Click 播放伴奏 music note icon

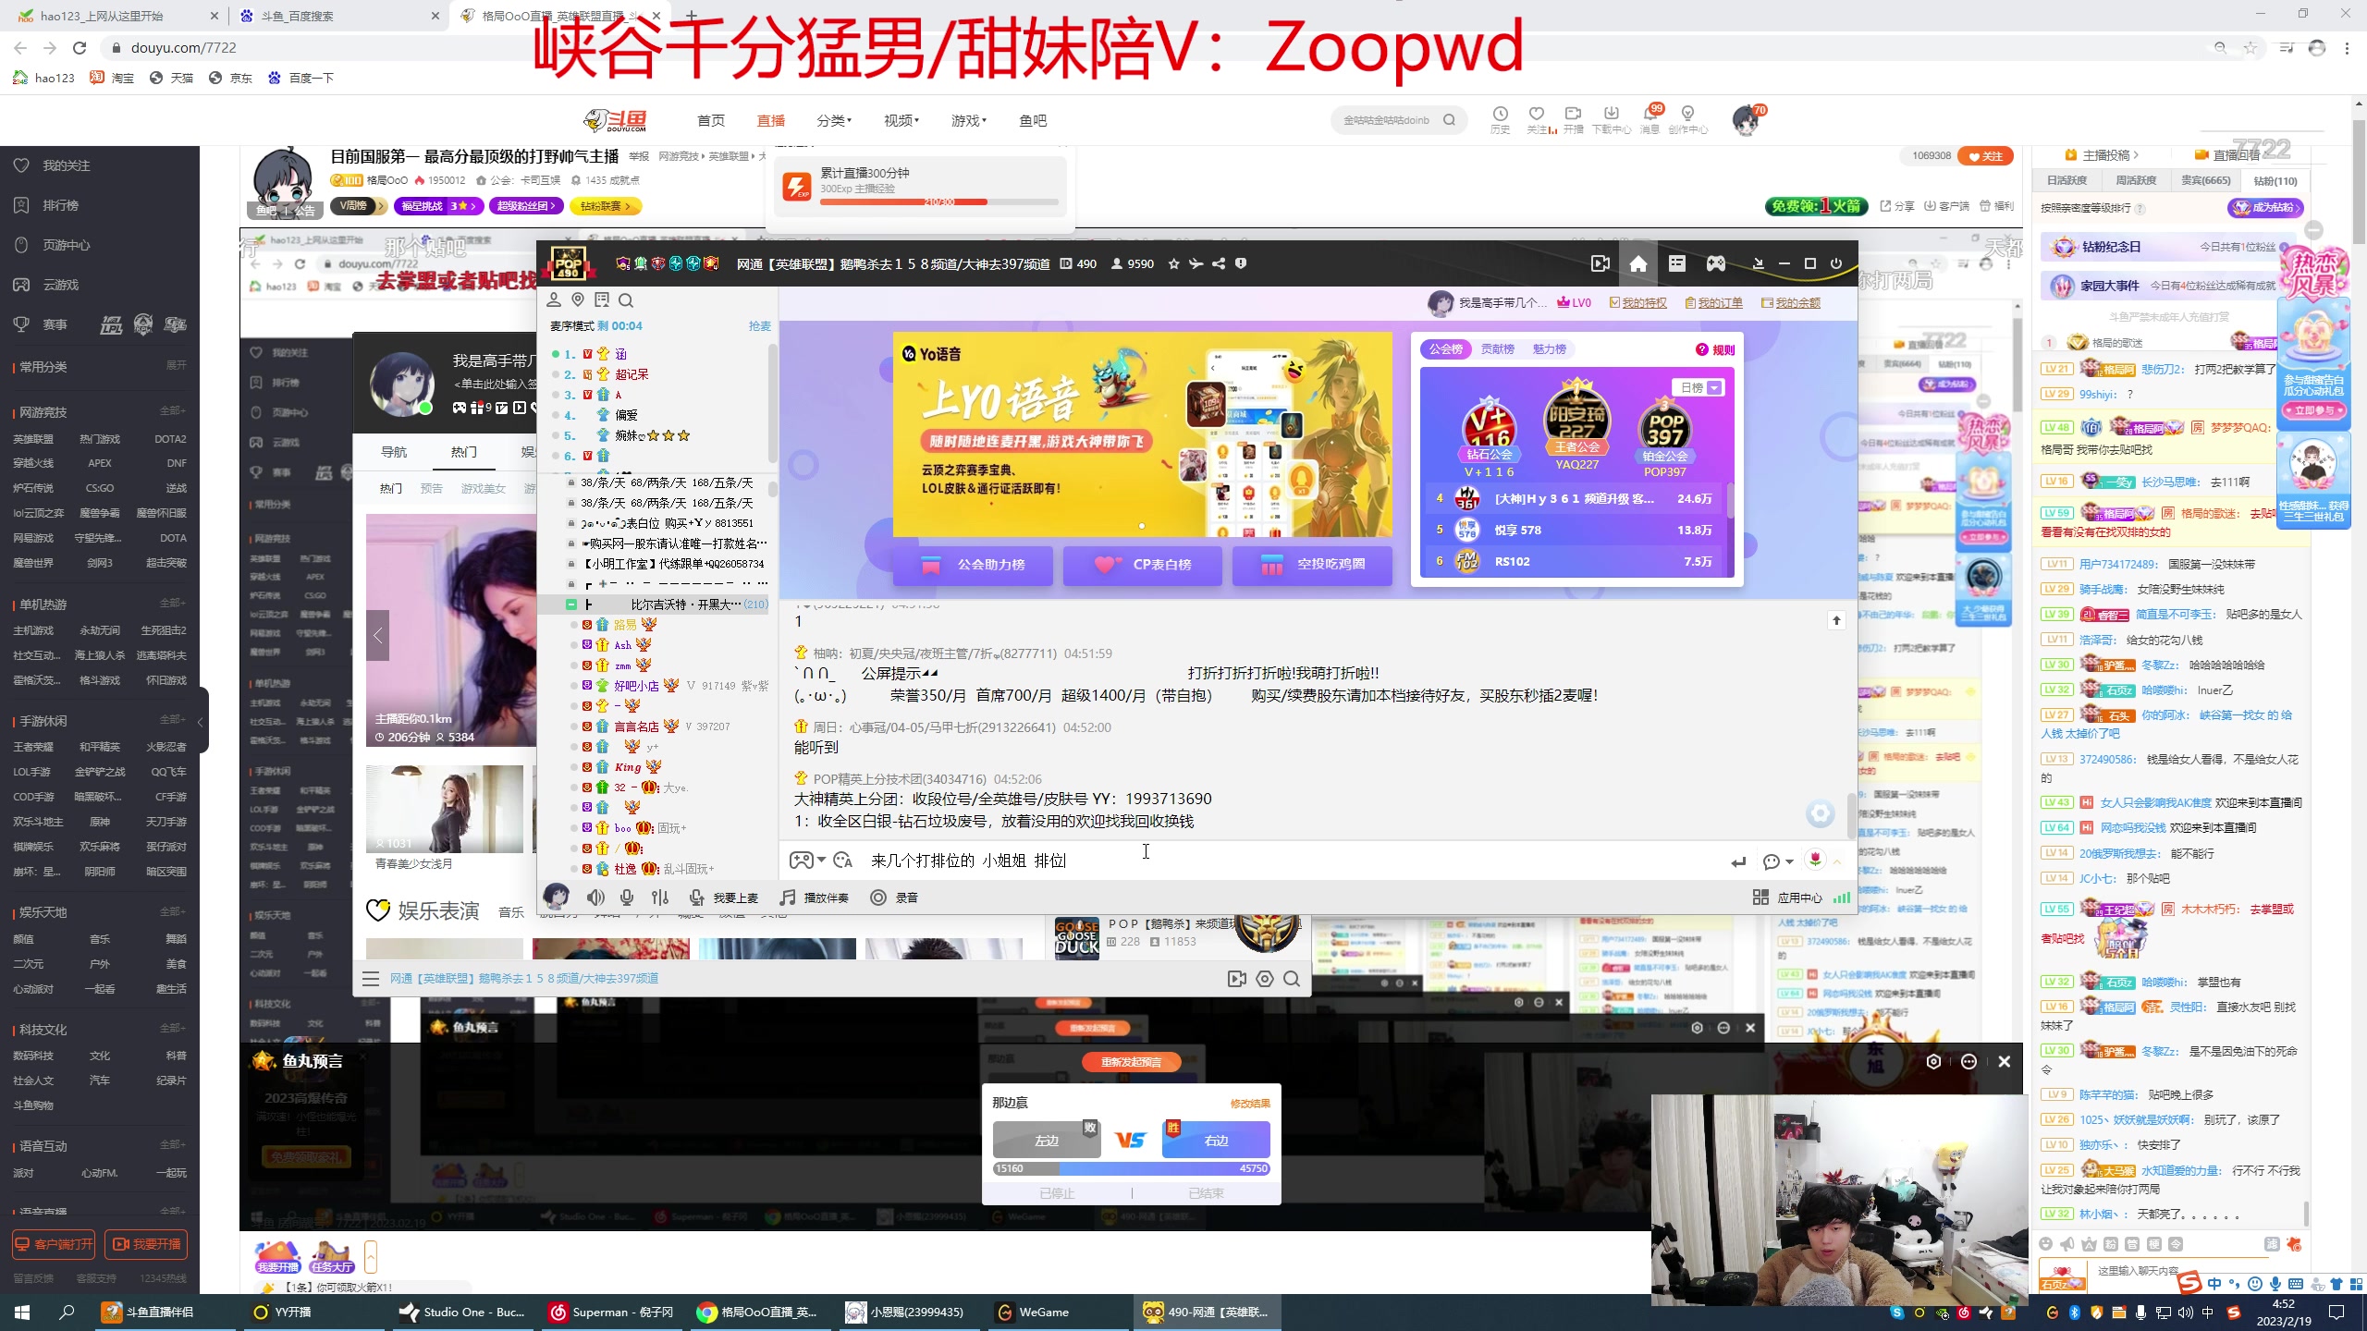click(788, 898)
